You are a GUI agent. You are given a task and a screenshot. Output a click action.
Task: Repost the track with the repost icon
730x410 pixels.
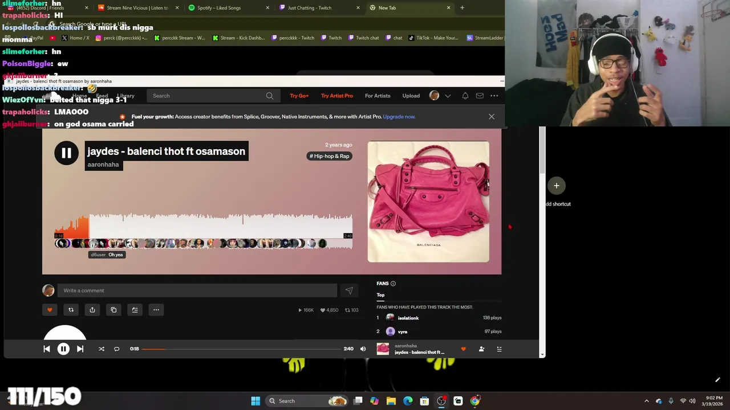[x=71, y=310]
